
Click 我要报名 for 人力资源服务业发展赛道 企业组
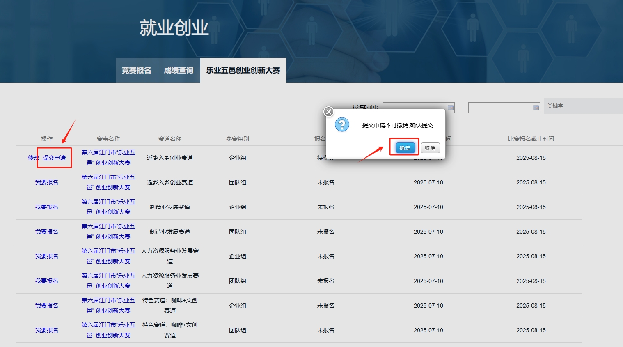click(x=47, y=256)
